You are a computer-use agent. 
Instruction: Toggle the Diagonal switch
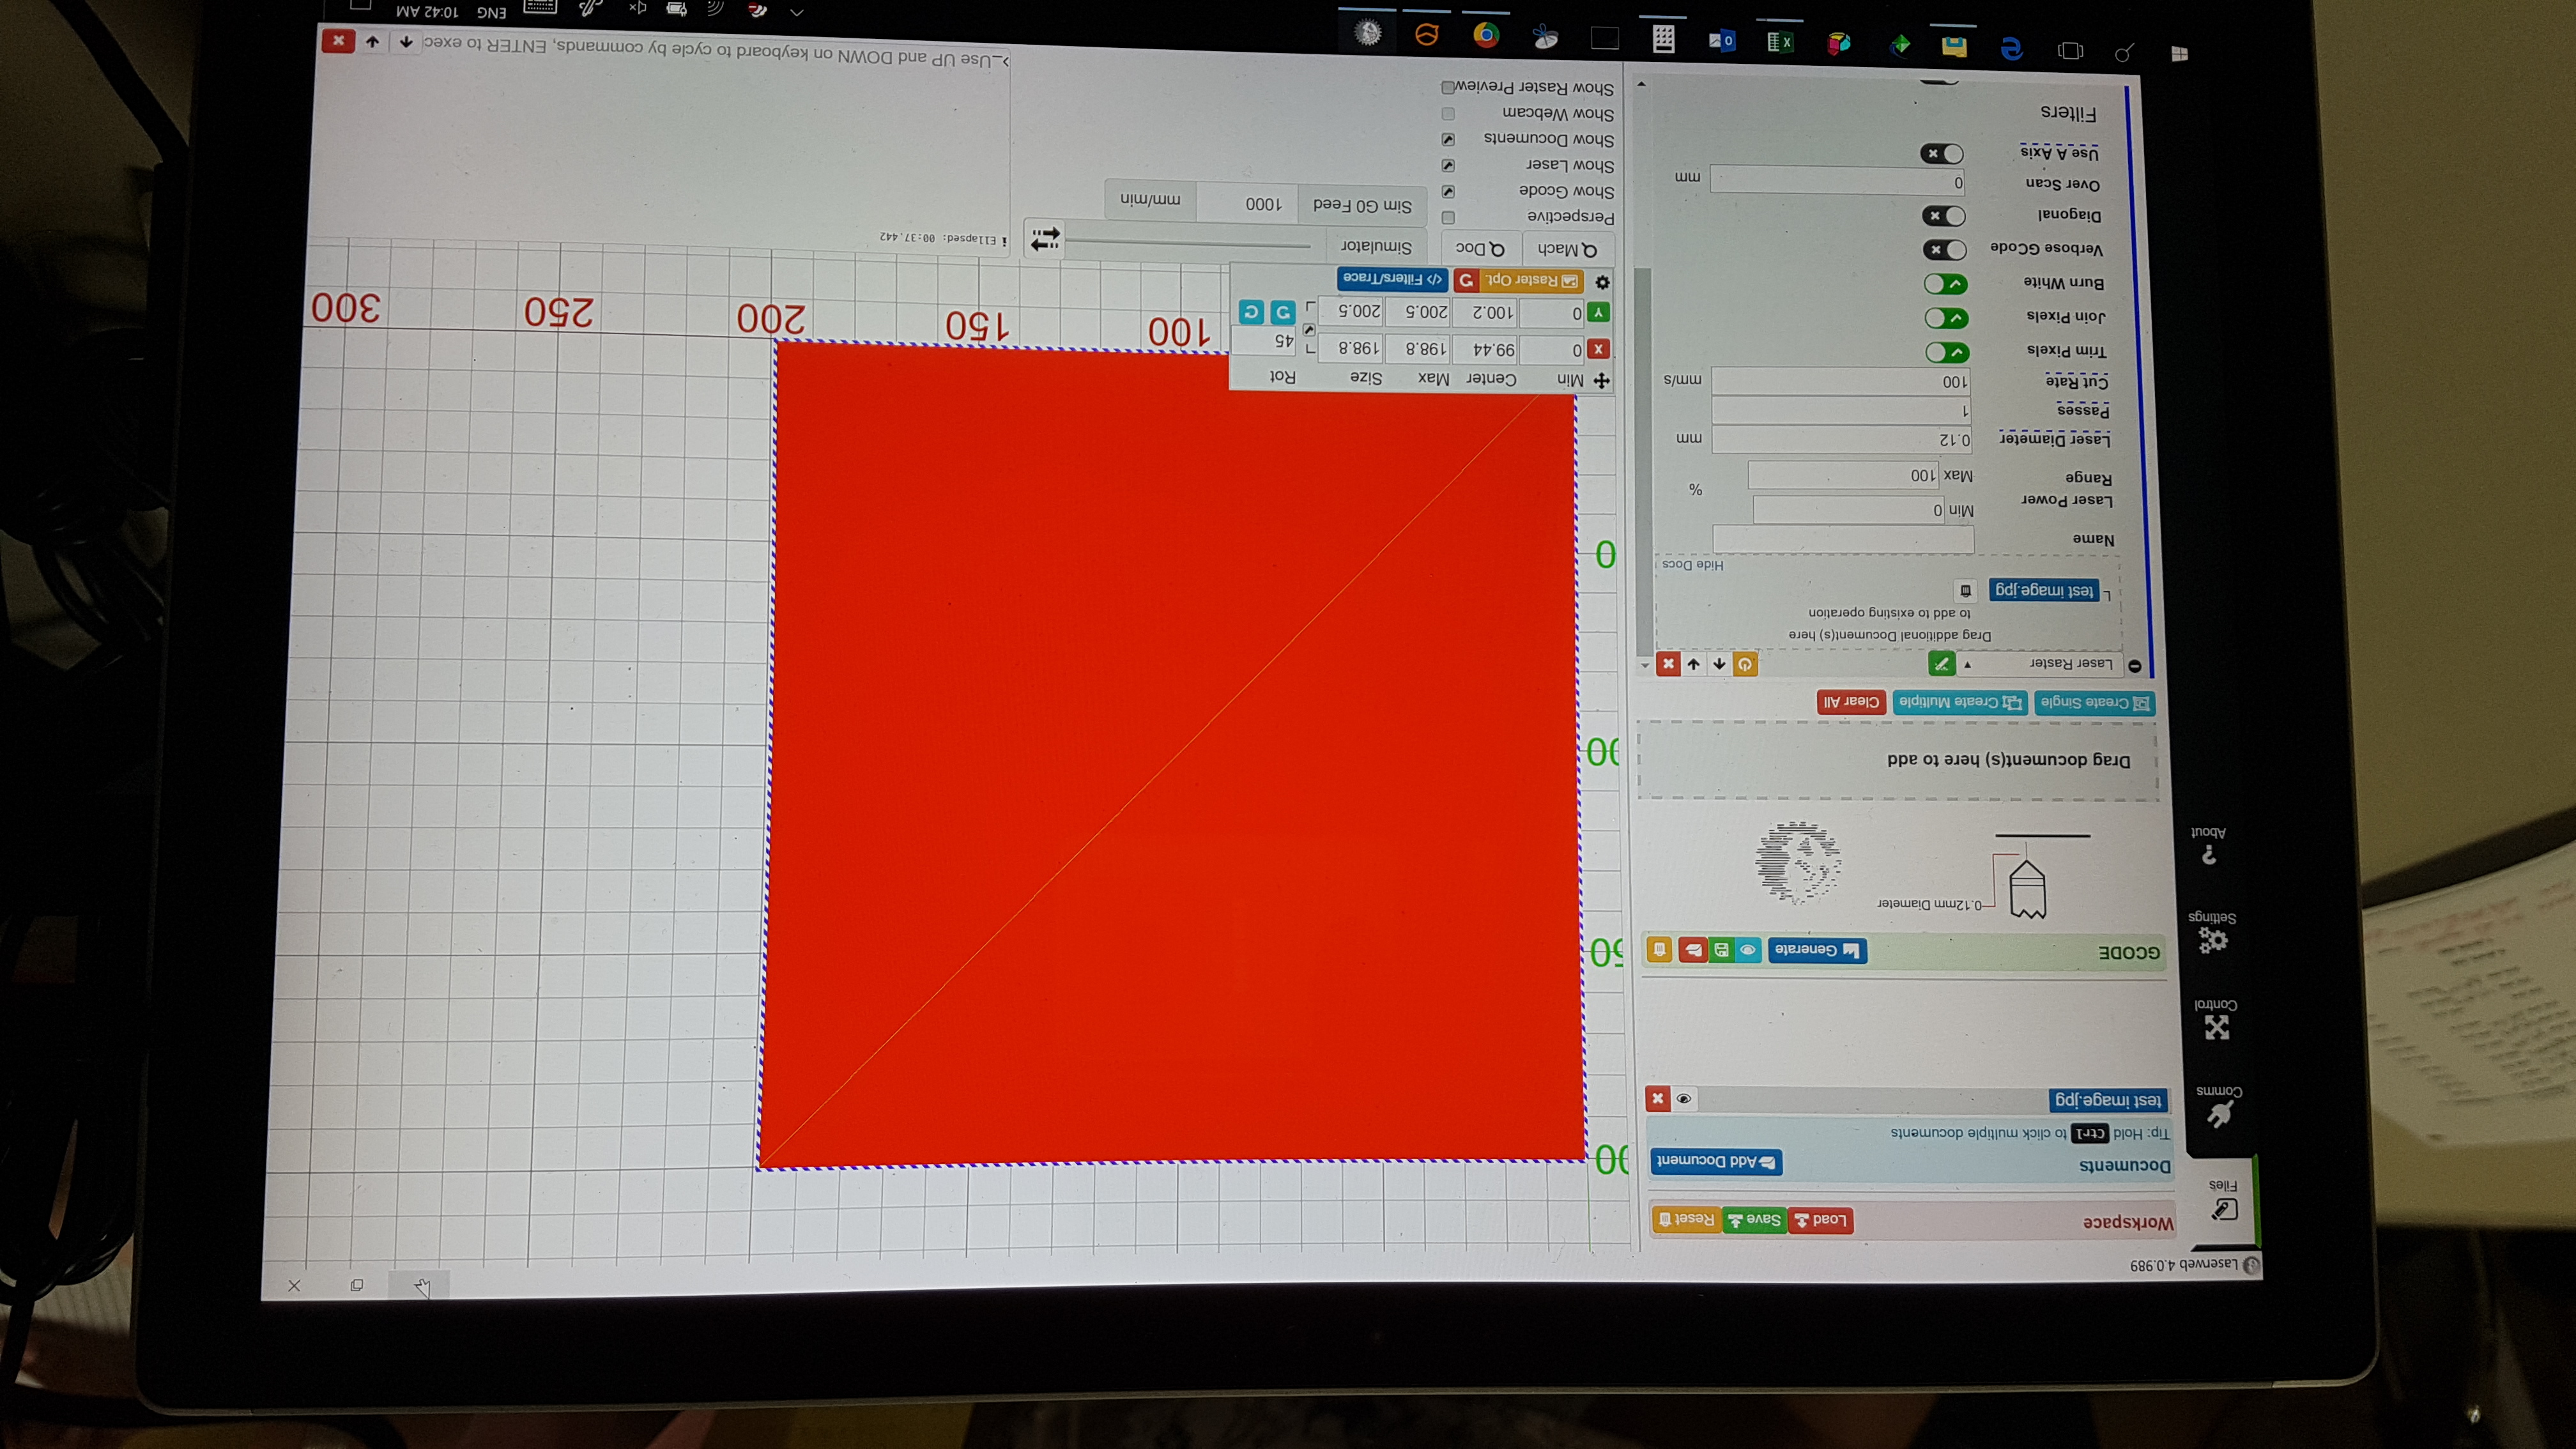click(x=1943, y=216)
